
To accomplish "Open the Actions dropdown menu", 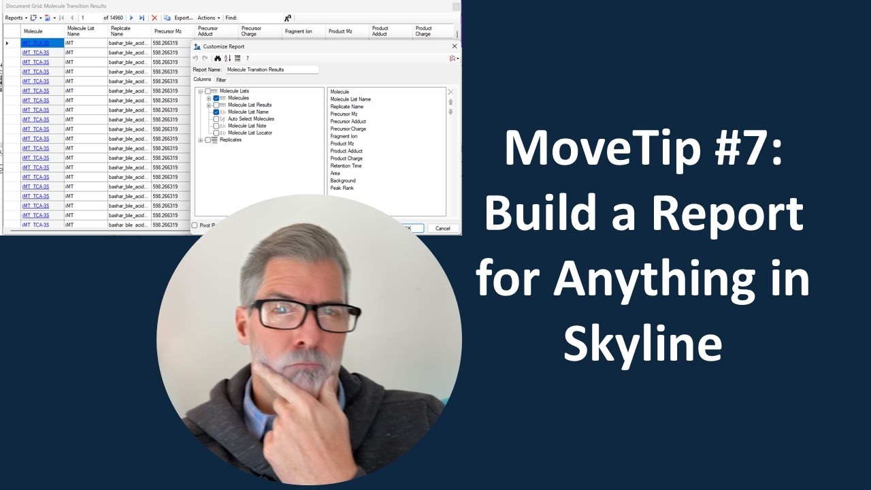I will pos(208,18).
